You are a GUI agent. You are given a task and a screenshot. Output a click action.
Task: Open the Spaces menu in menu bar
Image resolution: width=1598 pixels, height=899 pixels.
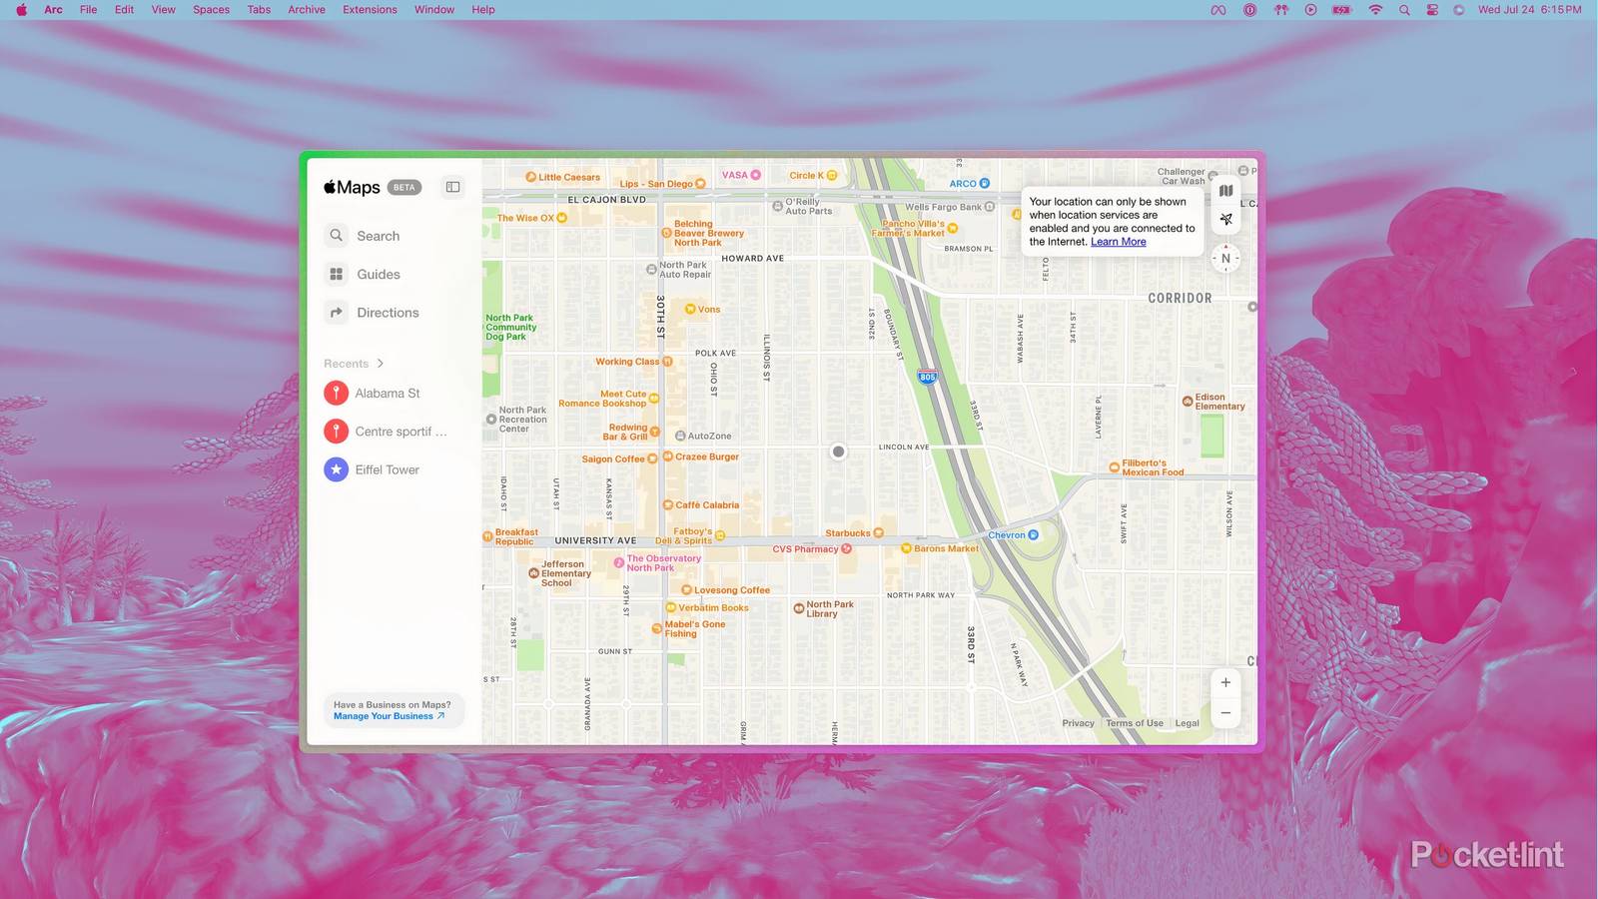click(211, 10)
